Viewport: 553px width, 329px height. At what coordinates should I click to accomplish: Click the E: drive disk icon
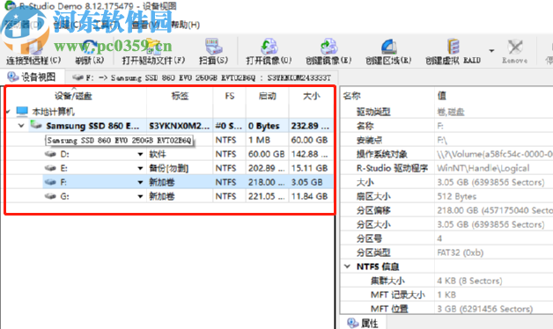pos(50,168)
